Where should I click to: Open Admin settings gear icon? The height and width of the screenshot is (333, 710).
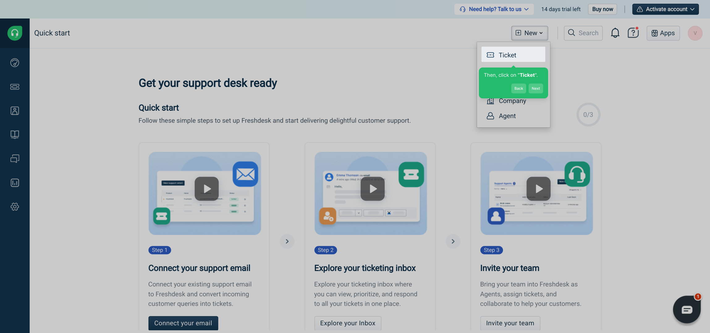(x=15, y=207)
